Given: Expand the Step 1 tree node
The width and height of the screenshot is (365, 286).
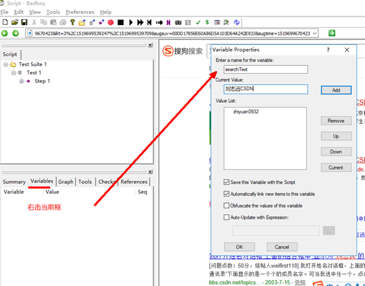Looking at the screenshot, I should coord(21,81).
